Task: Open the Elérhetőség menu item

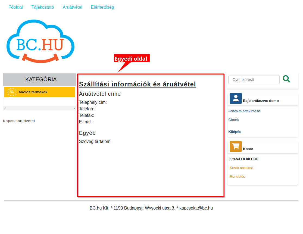Action: point(102,7)
